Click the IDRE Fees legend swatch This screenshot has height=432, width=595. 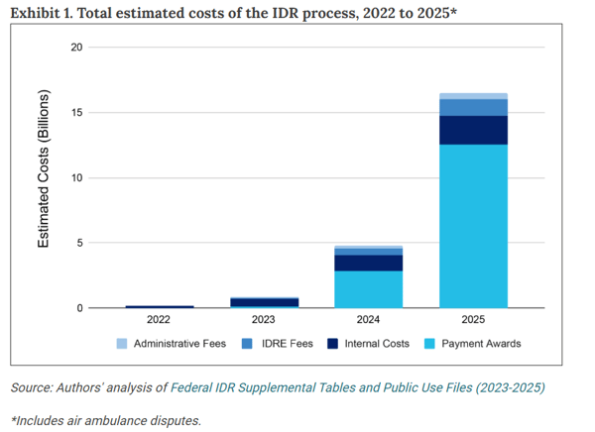247,344
